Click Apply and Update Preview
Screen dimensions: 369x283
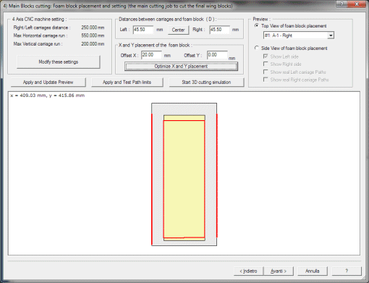(x=48, y=83)
